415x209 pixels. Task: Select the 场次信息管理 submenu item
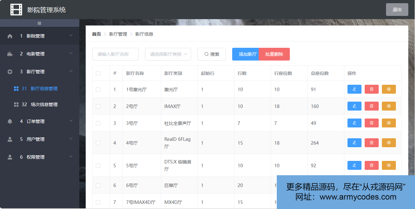coord(39,104)
